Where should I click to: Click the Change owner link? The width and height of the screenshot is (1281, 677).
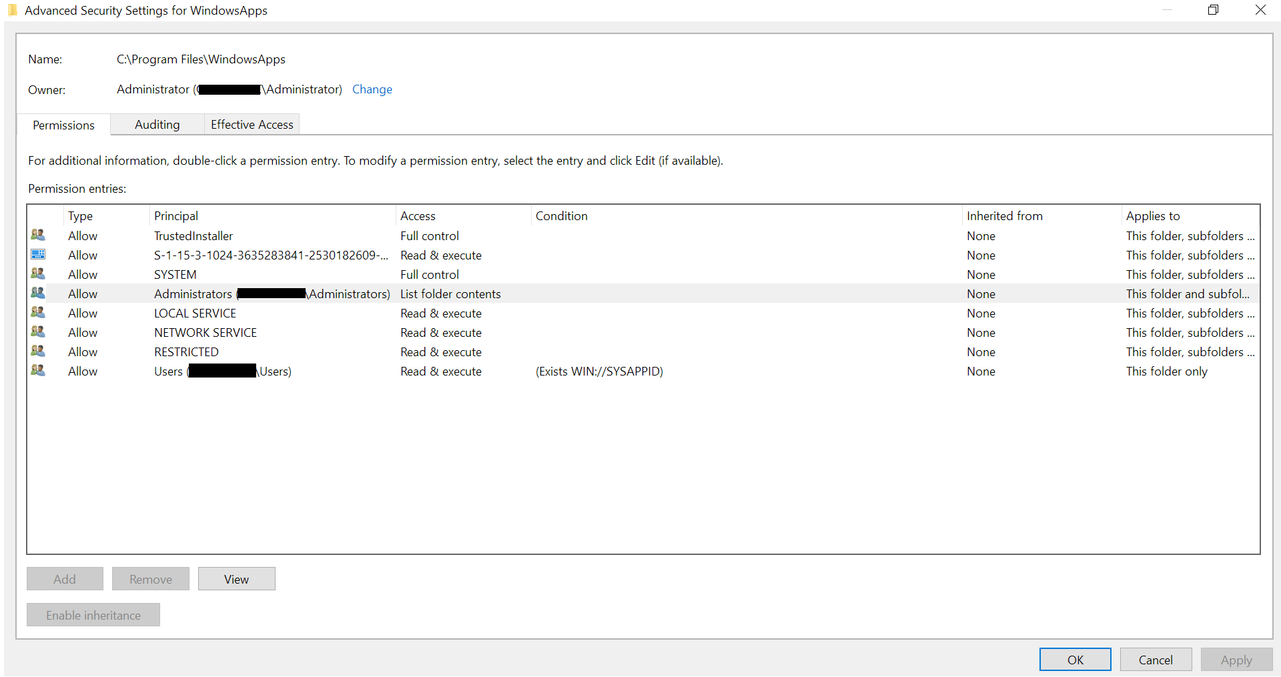click(x=372, y=89)
